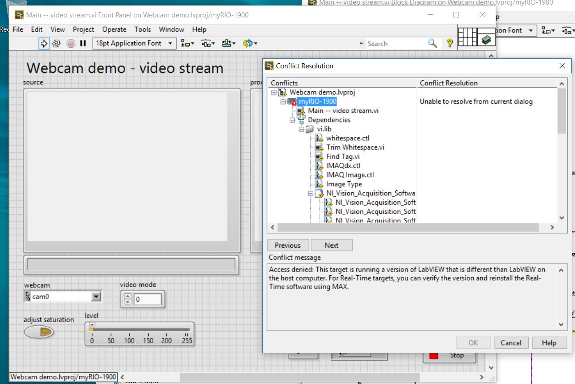The height and width of the screenshot is (384, 575).
Task: Decrement the video mode value
Action: pos(127,302)
